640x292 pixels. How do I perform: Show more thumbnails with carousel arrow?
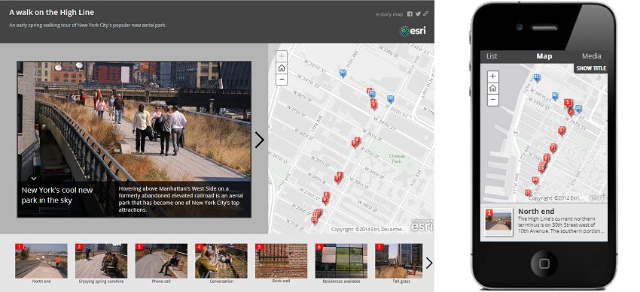(x=429, y=263)
